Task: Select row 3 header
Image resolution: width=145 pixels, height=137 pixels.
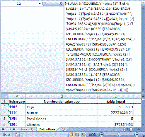Action: point(4,112)
